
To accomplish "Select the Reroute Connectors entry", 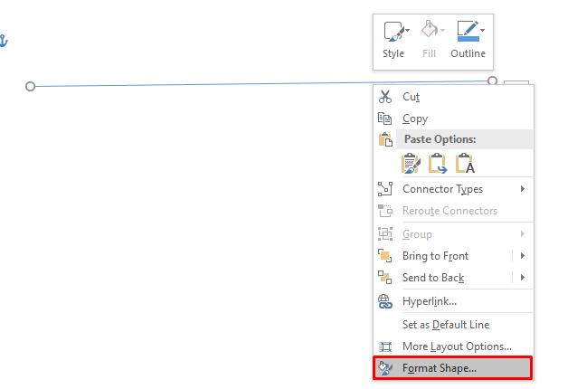I will click(453, 211).
